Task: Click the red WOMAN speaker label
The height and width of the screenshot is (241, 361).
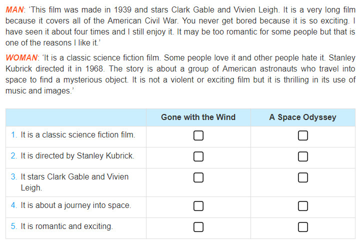Action: [x=21, y=57]
